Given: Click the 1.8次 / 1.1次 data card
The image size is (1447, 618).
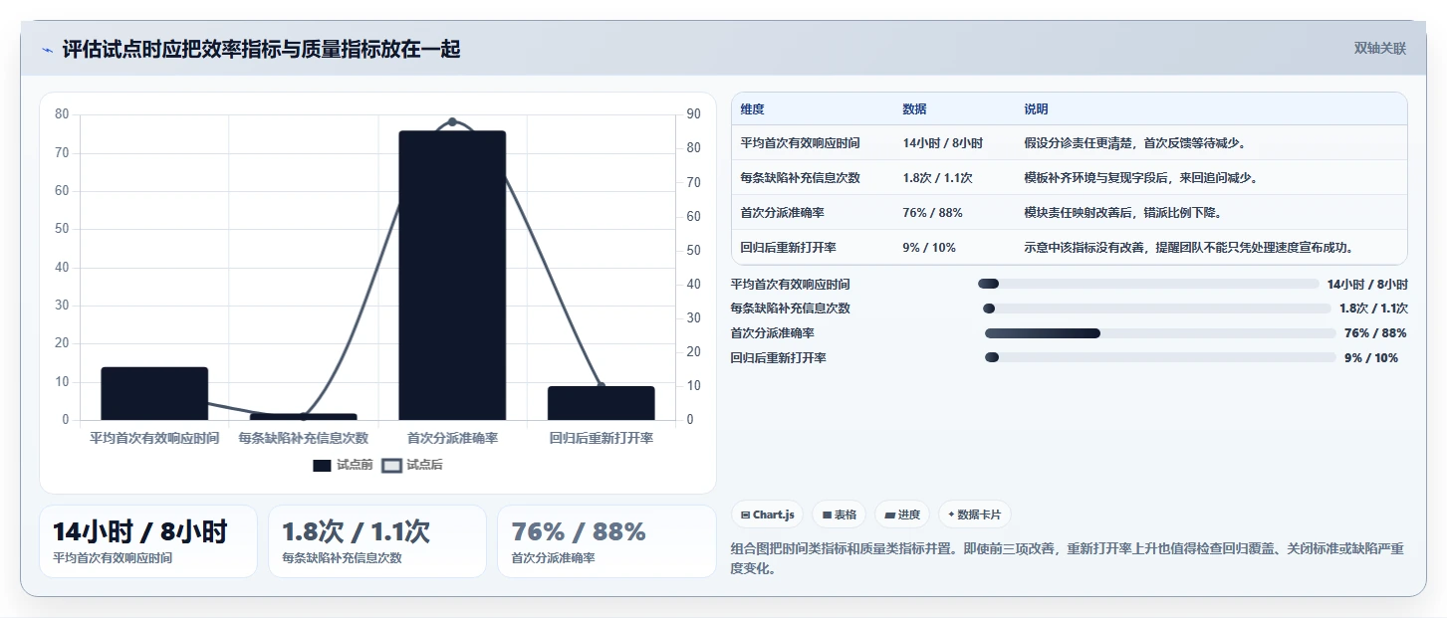Looking at the screenshot, I should pos(377,541).
